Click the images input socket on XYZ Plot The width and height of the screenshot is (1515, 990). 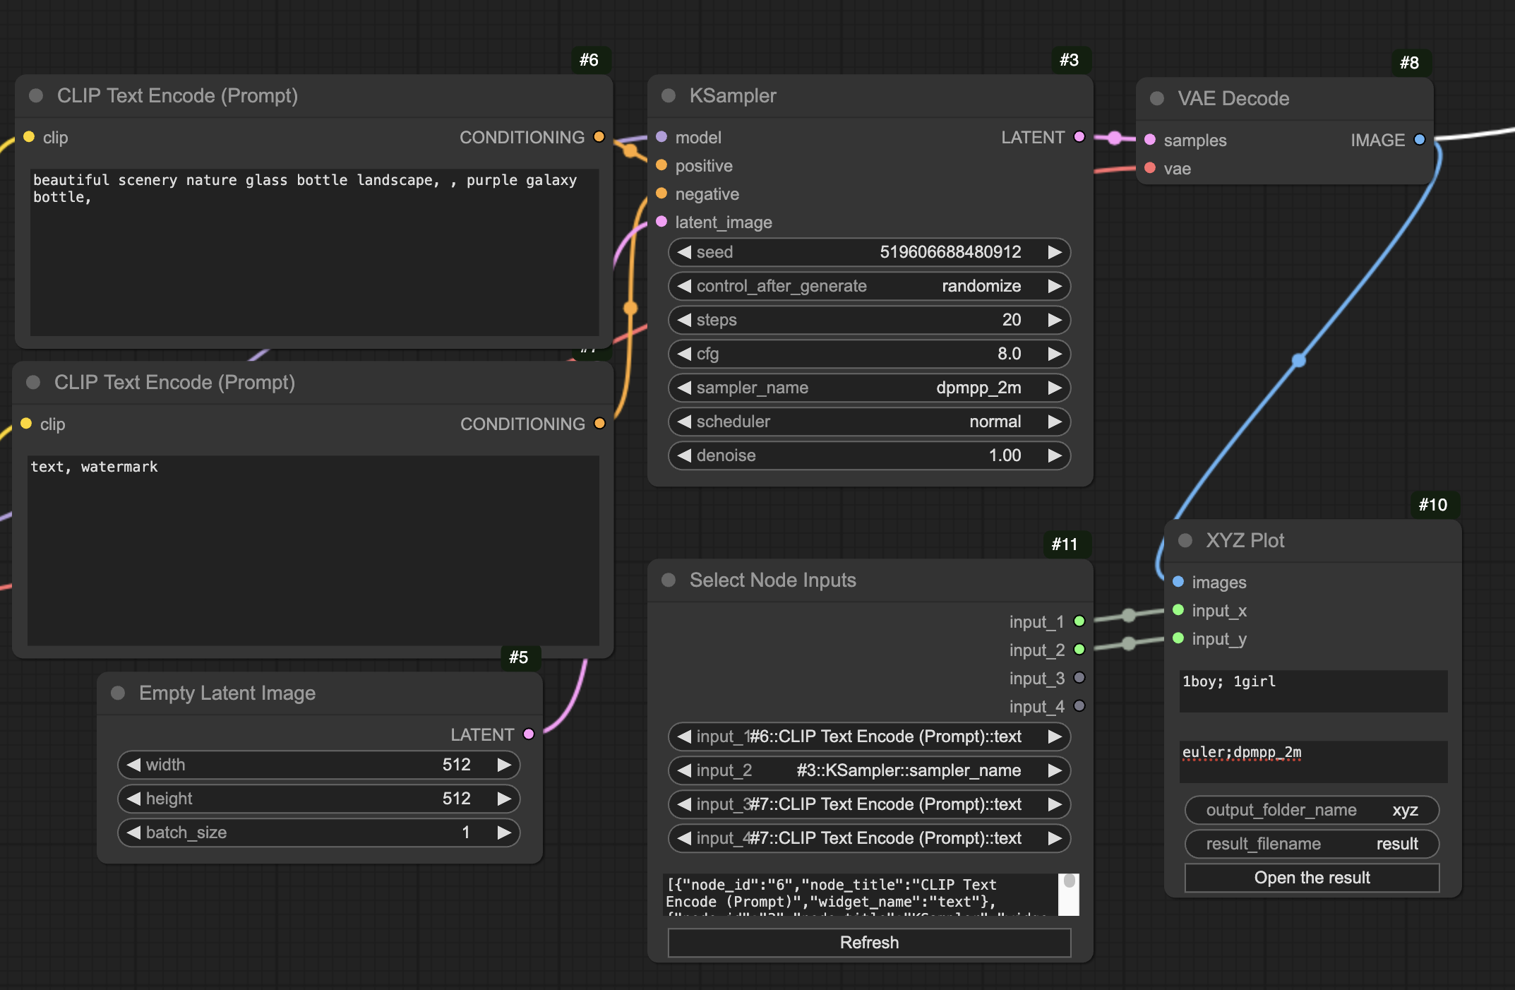[x=1178, y=582]
